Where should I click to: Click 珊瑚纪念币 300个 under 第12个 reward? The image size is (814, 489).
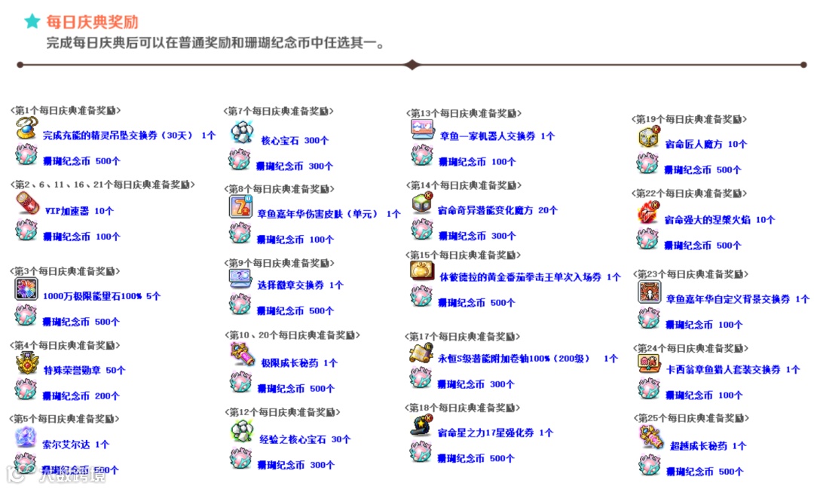tap(296, 465)
